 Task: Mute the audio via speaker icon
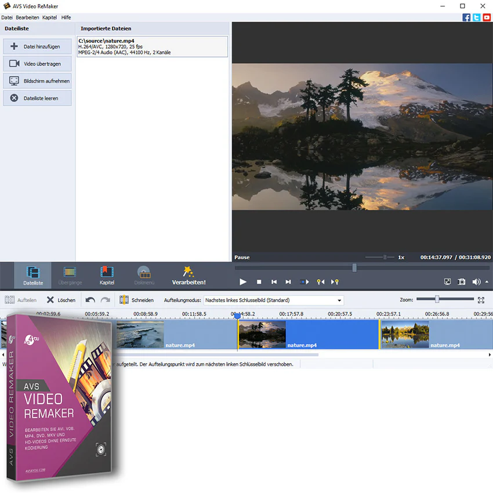click(x=476, y=282)
